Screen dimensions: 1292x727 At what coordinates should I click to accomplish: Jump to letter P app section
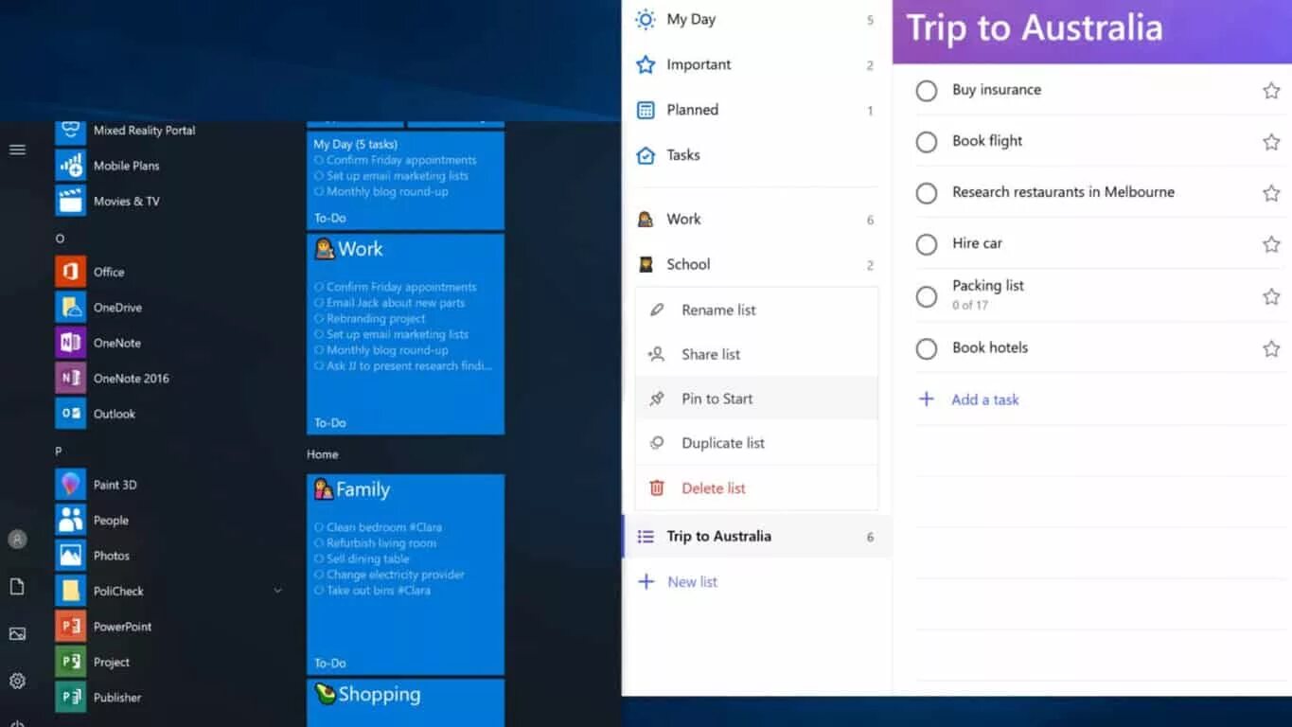point(60,452)
